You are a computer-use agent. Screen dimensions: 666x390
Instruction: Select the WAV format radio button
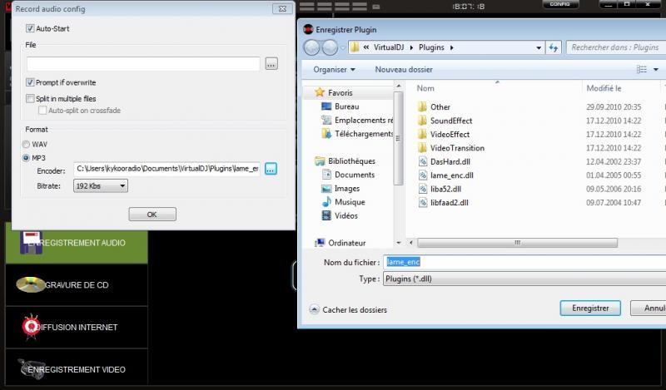[26, 145]
